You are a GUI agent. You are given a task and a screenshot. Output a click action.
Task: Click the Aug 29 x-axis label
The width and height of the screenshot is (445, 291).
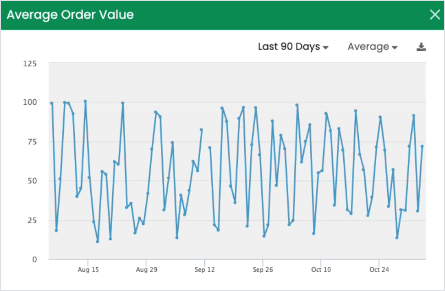pos(147,269)
